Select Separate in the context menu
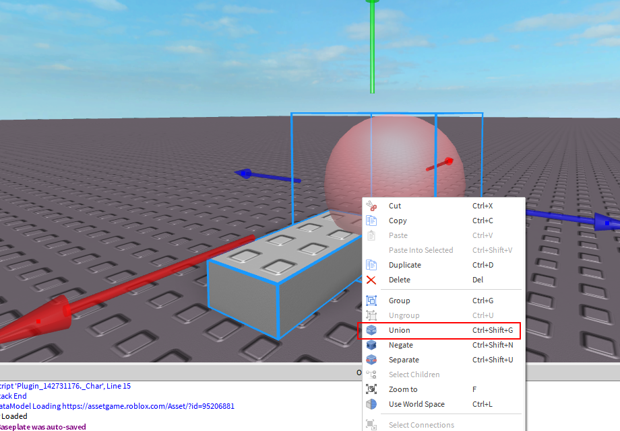Viewport: 620px width, 431px height. (443, 360)
